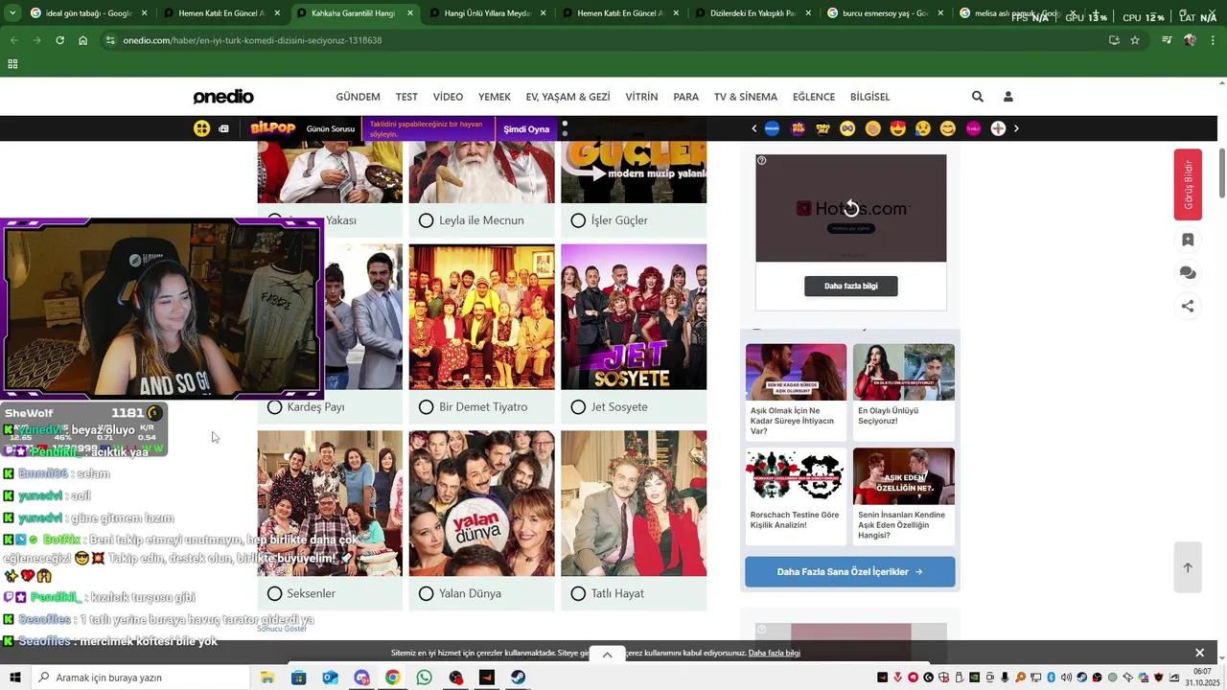Save article with the bookmark icon

coord(1188,241)
